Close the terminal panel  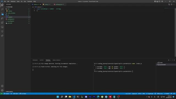coord(174,60)
